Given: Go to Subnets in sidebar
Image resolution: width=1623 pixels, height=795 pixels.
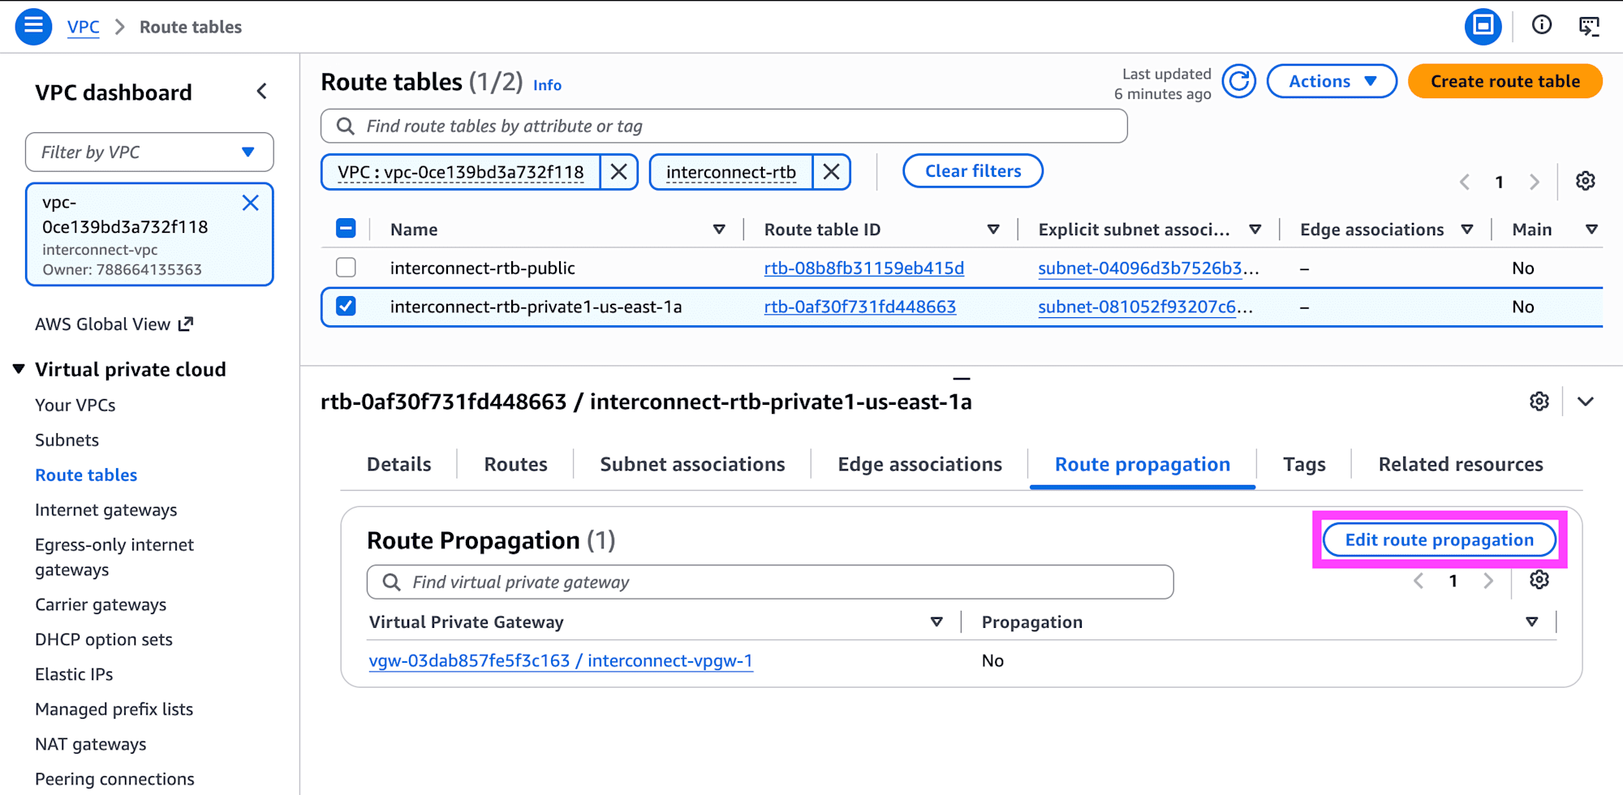Looking at the screenshot, I should click(67, 440).
